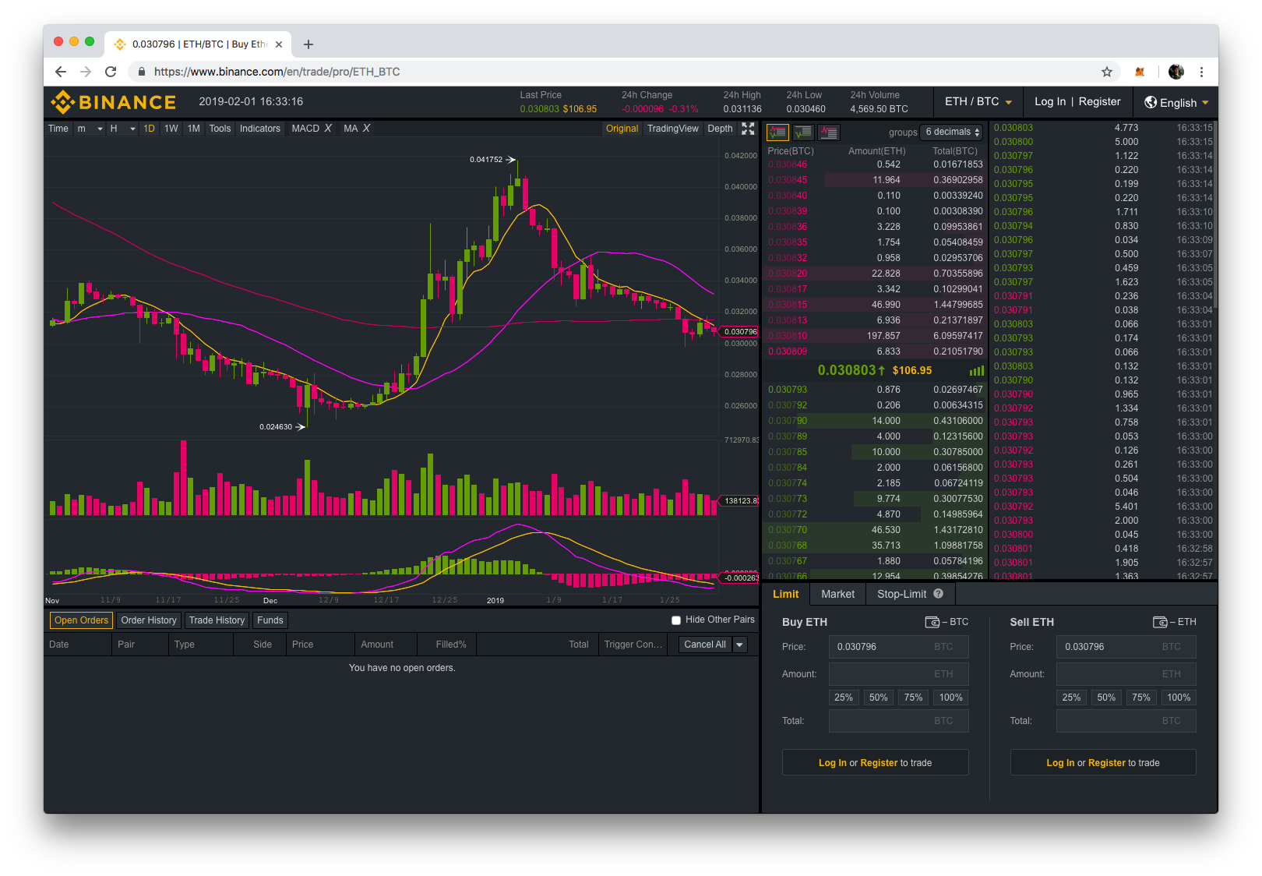Image resolution: width=1262 pixels, height=876 pixels.
Task: Click the browser address bar URL
Action: tap(277, 72)
